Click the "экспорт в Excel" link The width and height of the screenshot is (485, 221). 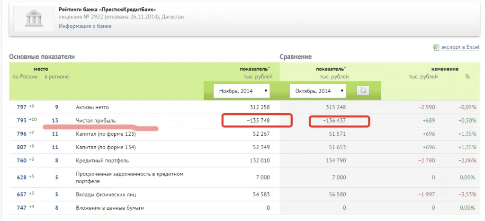coord(460,47)
